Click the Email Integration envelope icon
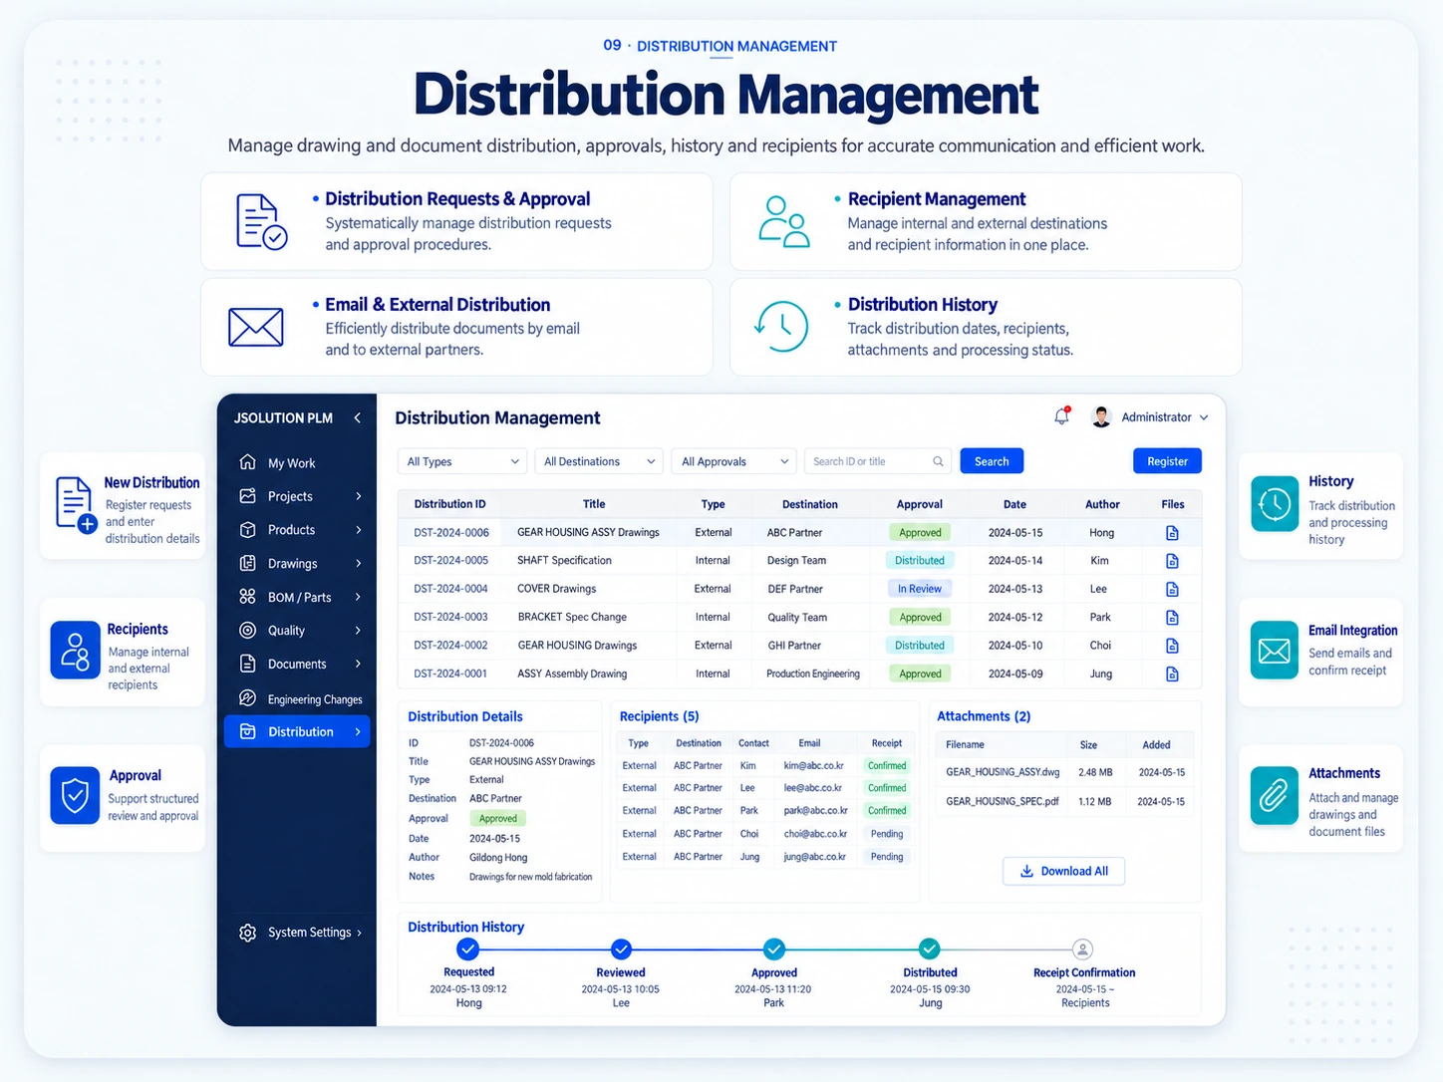The height and width of the screenshot is (1082, 1443). pyautogui.click(x=1275, y=651)
